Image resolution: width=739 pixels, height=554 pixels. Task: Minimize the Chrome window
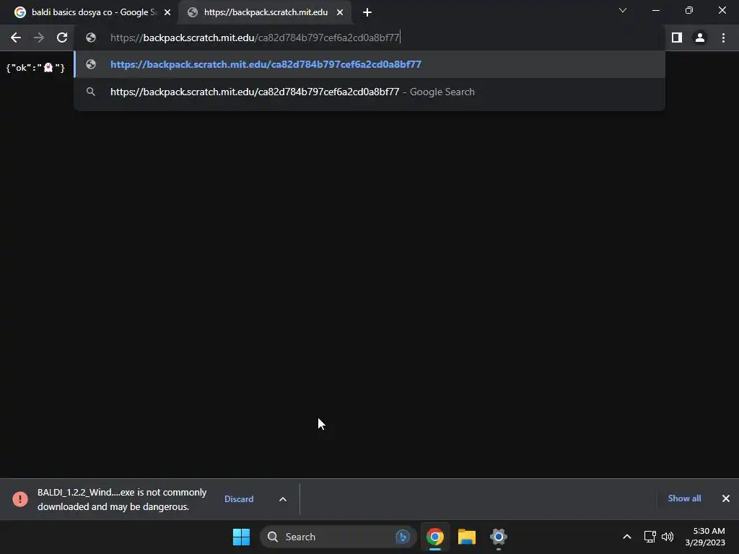pos(655,10)
